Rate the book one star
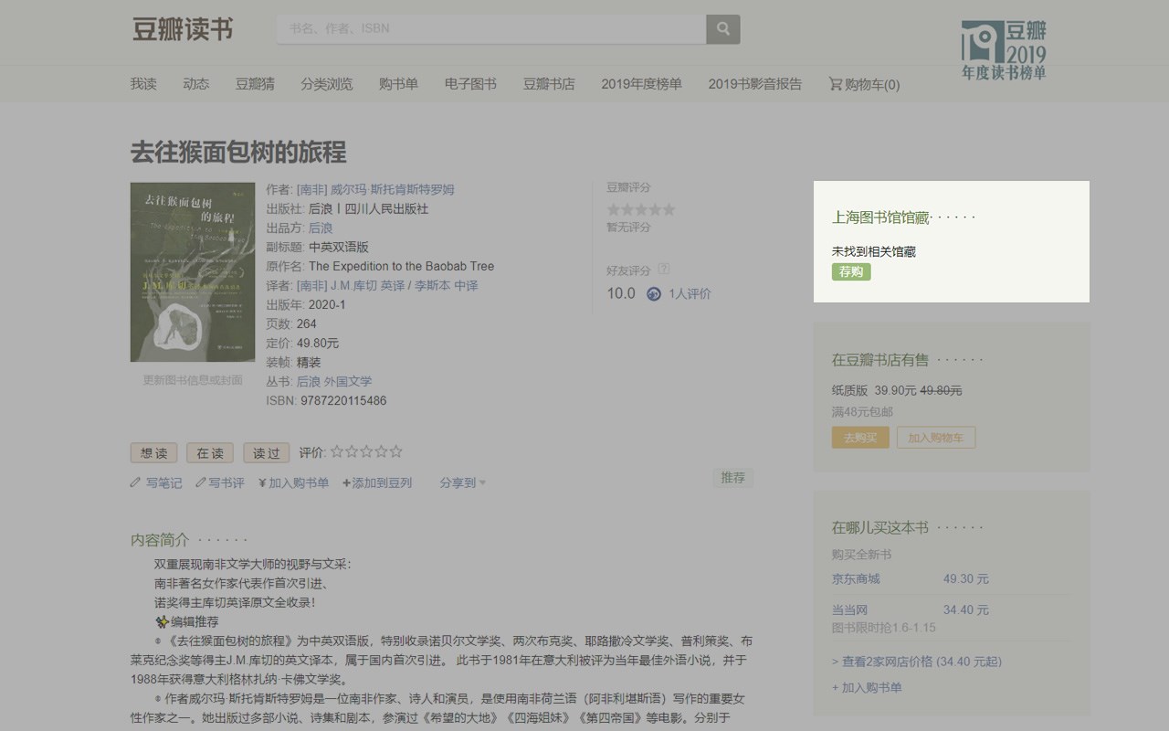The image size is (1169, 731). coord(337,451)
